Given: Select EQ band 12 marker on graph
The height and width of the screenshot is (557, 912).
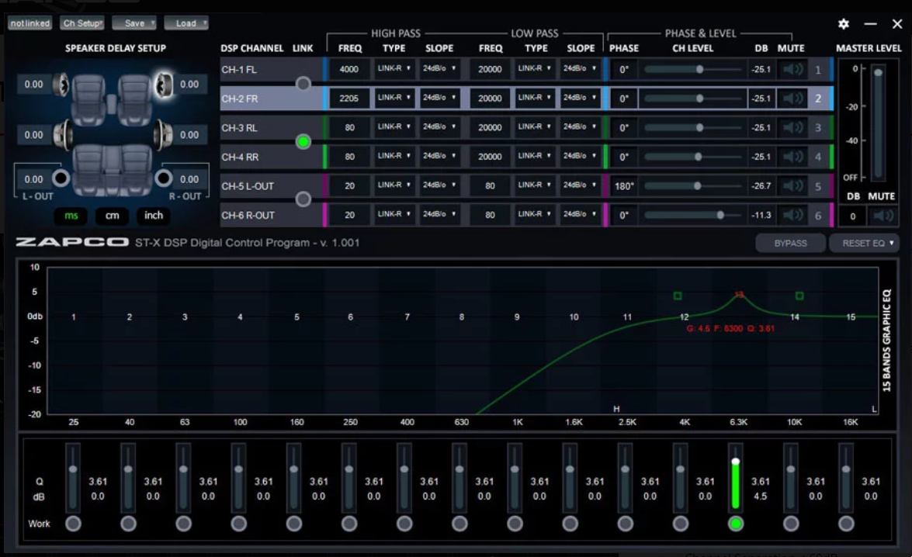Looking at the screenshot, I should pyautogui.click(x=684, y=317).
